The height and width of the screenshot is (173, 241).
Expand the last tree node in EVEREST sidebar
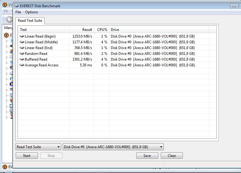[7, 117]
